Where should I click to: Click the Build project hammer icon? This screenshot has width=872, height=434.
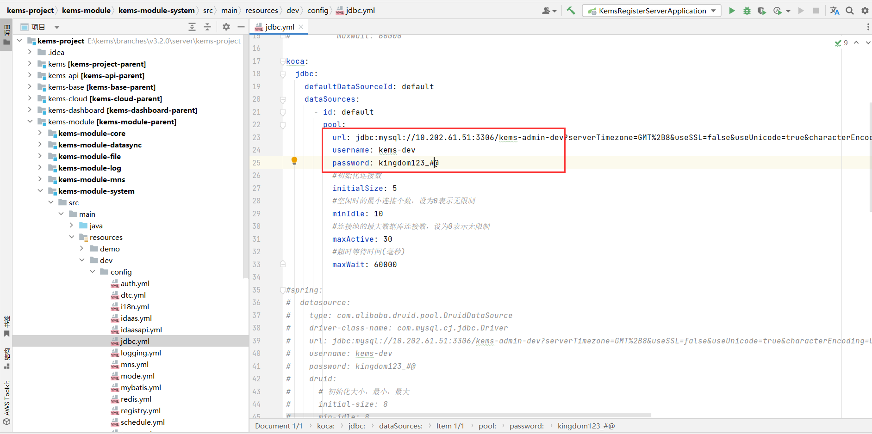pos(571,11)
